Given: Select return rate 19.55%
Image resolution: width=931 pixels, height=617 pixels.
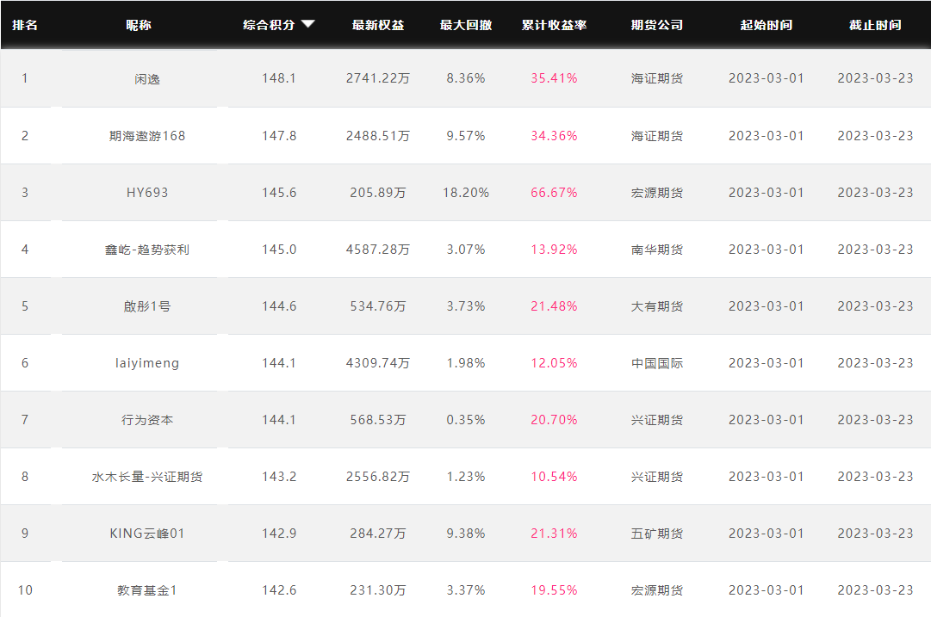Looking at the screenshot, I should point(554,590).
